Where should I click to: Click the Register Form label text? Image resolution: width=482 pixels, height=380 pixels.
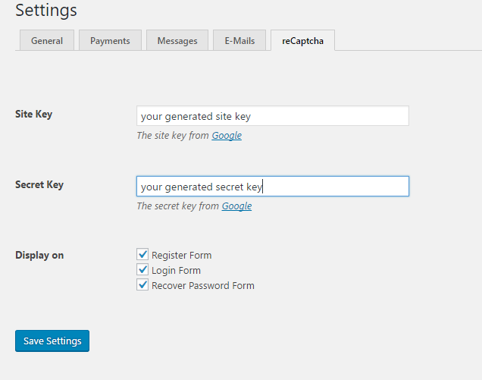[181, 255]
